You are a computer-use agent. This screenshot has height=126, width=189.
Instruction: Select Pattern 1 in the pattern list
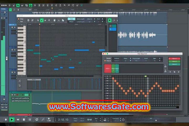pos(174,59)
